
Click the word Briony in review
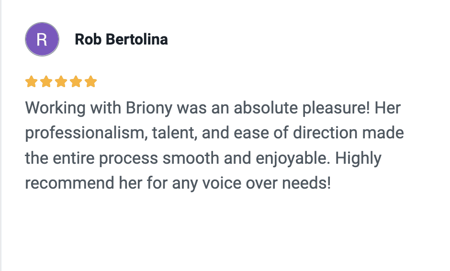click(x=149, y=109)
